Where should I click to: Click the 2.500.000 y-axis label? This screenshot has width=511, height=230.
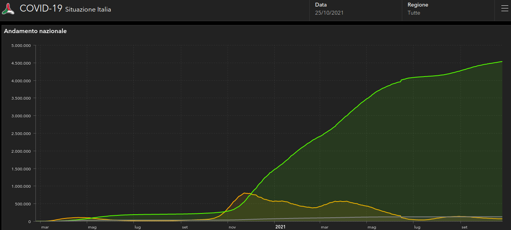coord(21,133)
